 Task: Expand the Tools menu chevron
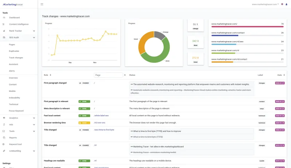tap(34, 131)
